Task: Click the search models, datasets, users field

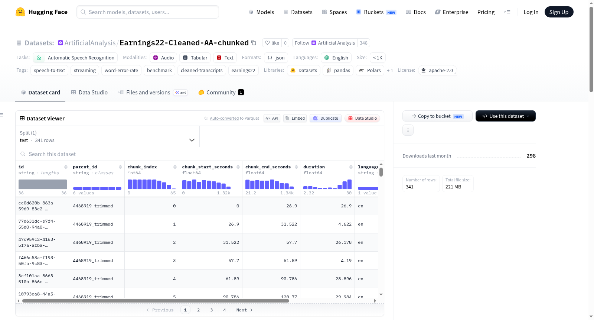Action: point(148,12)
